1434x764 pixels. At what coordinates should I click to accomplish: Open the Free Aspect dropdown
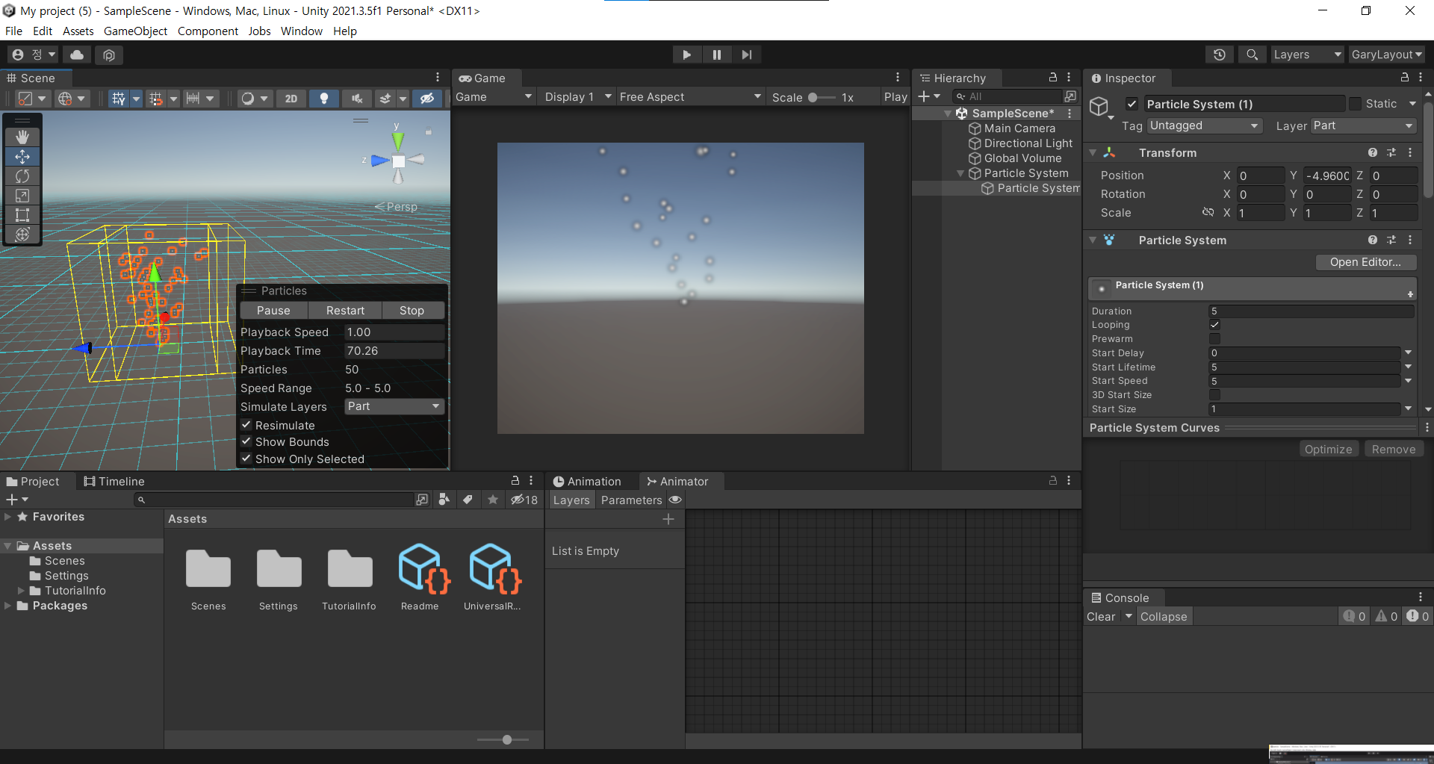pos(690,97)
